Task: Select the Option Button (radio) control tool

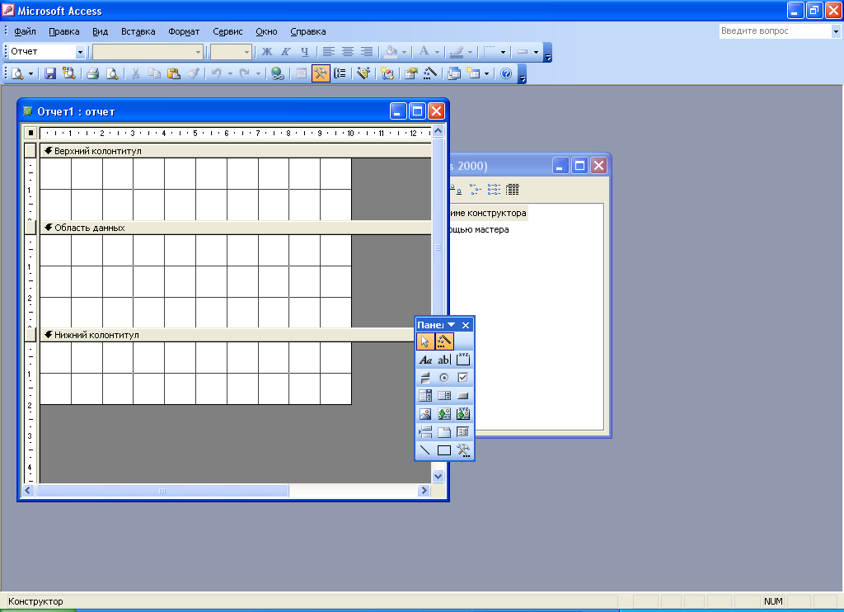Action: [x=444, y=378]
